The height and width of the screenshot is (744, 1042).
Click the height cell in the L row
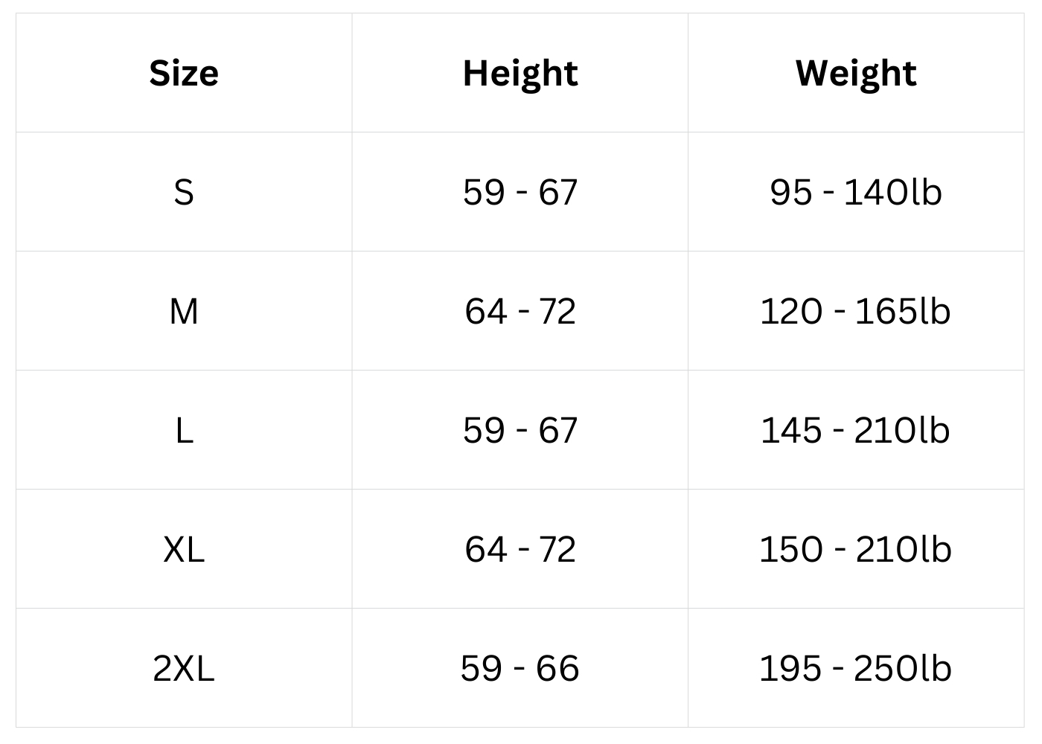pyautogui.click(x=520, y=430)
